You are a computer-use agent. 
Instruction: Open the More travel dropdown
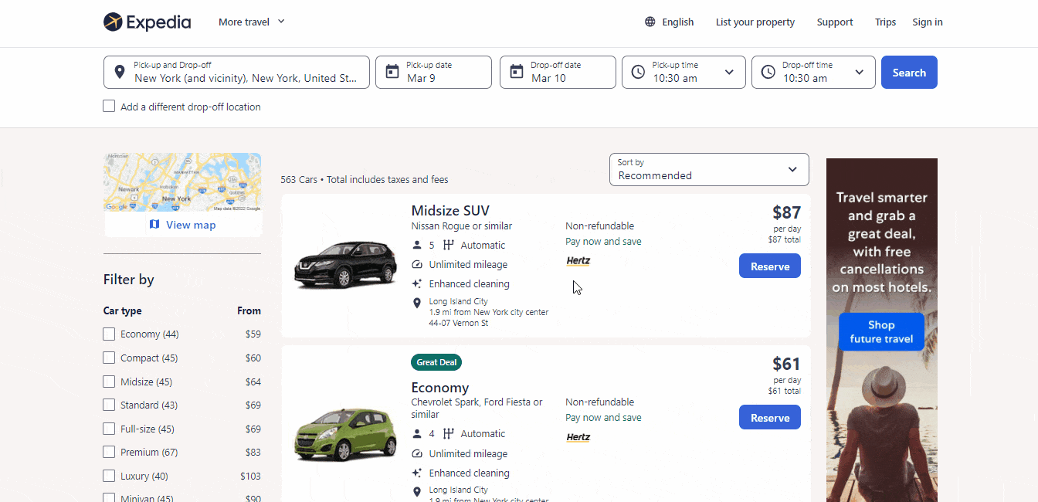click(x=252, y=22)
